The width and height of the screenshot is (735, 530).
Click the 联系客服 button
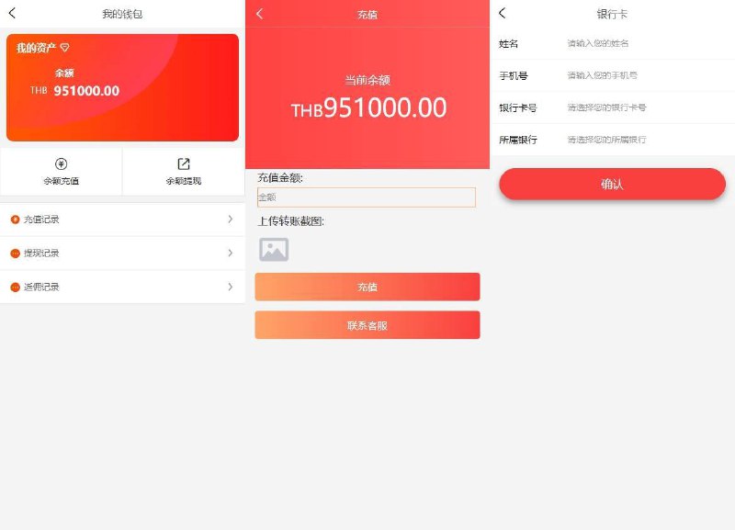pyautogui.click(x=367, y=325)
